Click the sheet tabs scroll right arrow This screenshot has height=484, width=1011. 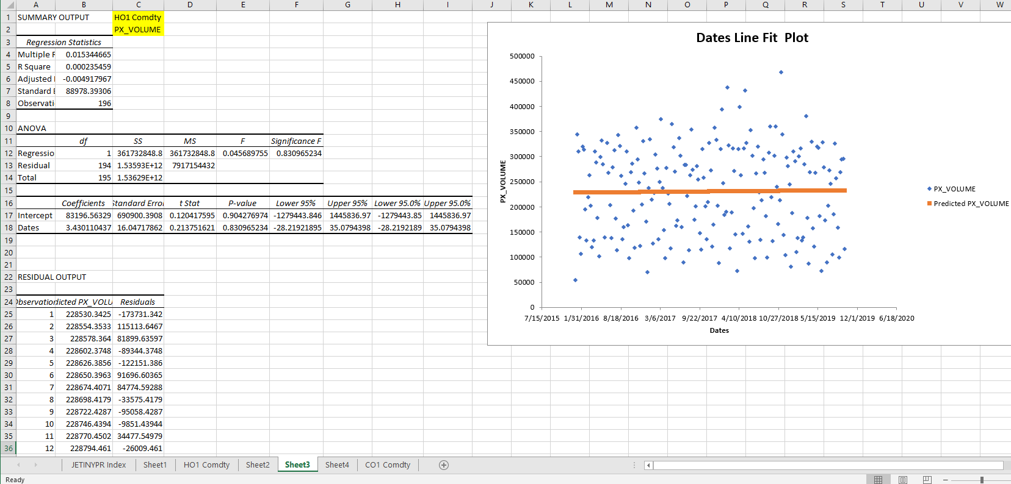tap(35, 465)
